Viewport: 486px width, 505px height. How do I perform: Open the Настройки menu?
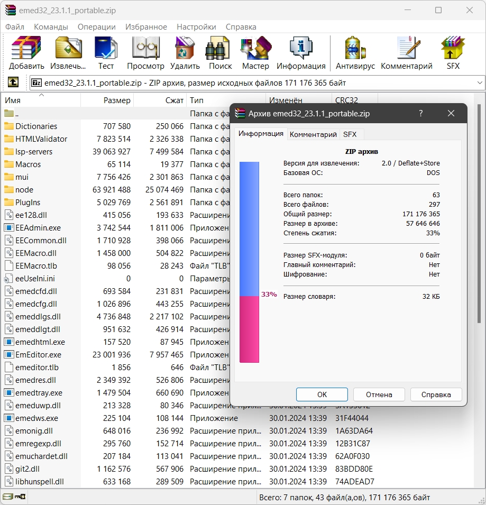[x=196, y=27]
